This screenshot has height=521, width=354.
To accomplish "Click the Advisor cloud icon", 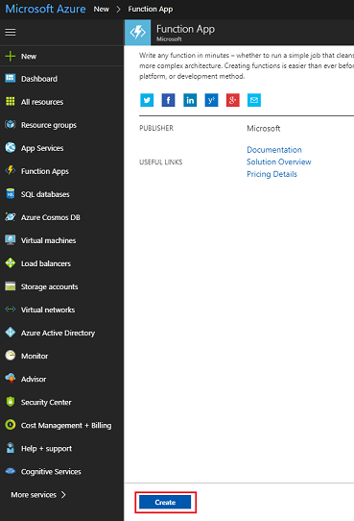I will [x=11, y=379].
